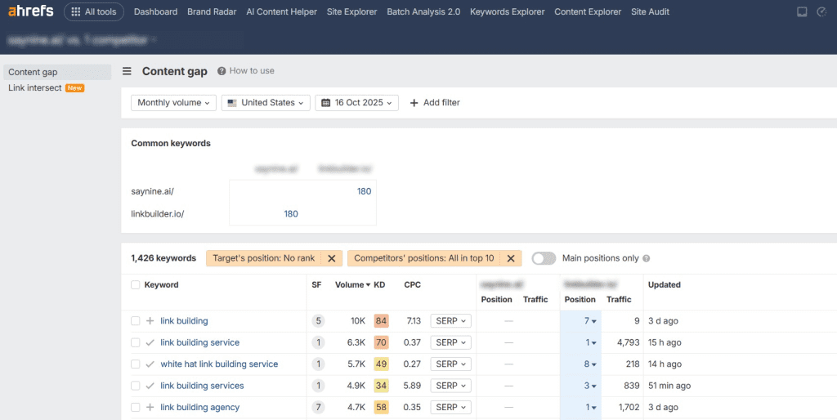Viewport: 837px width, 420px height.
Task: Expand position 7 dropdown for link building
Action: tap(590, 321)
